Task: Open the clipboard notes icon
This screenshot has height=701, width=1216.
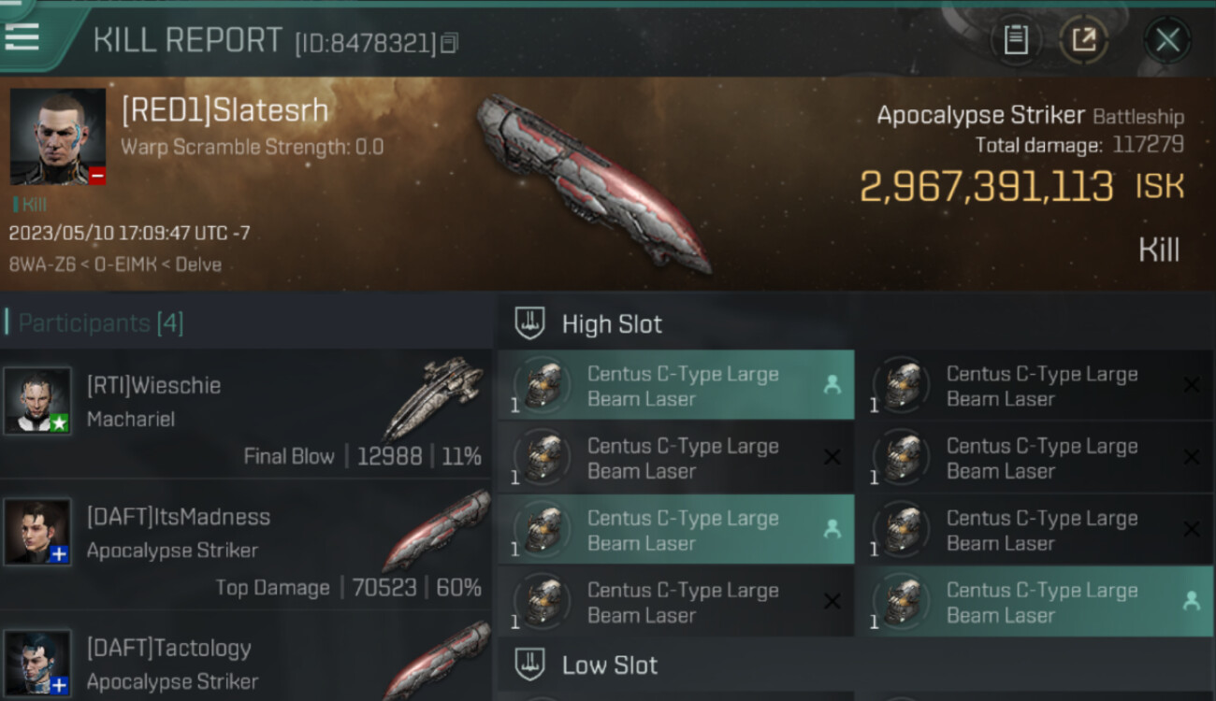Action: pyautogui.click(x=1016, y=39)
